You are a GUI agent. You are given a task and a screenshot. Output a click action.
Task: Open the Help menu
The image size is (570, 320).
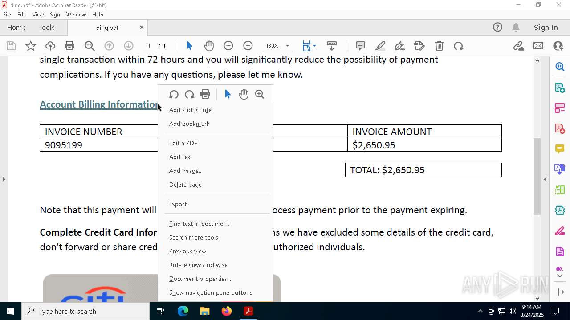coord(98,15)
